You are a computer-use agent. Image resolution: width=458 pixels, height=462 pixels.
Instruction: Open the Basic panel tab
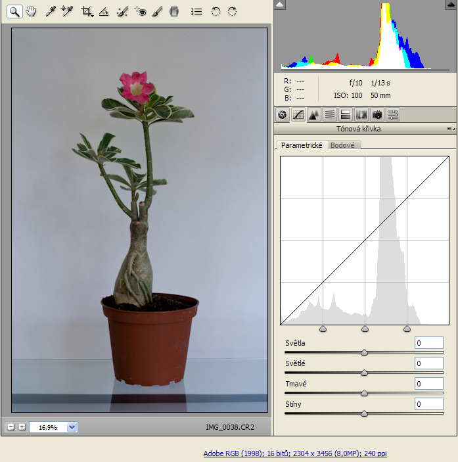(283, 114)
